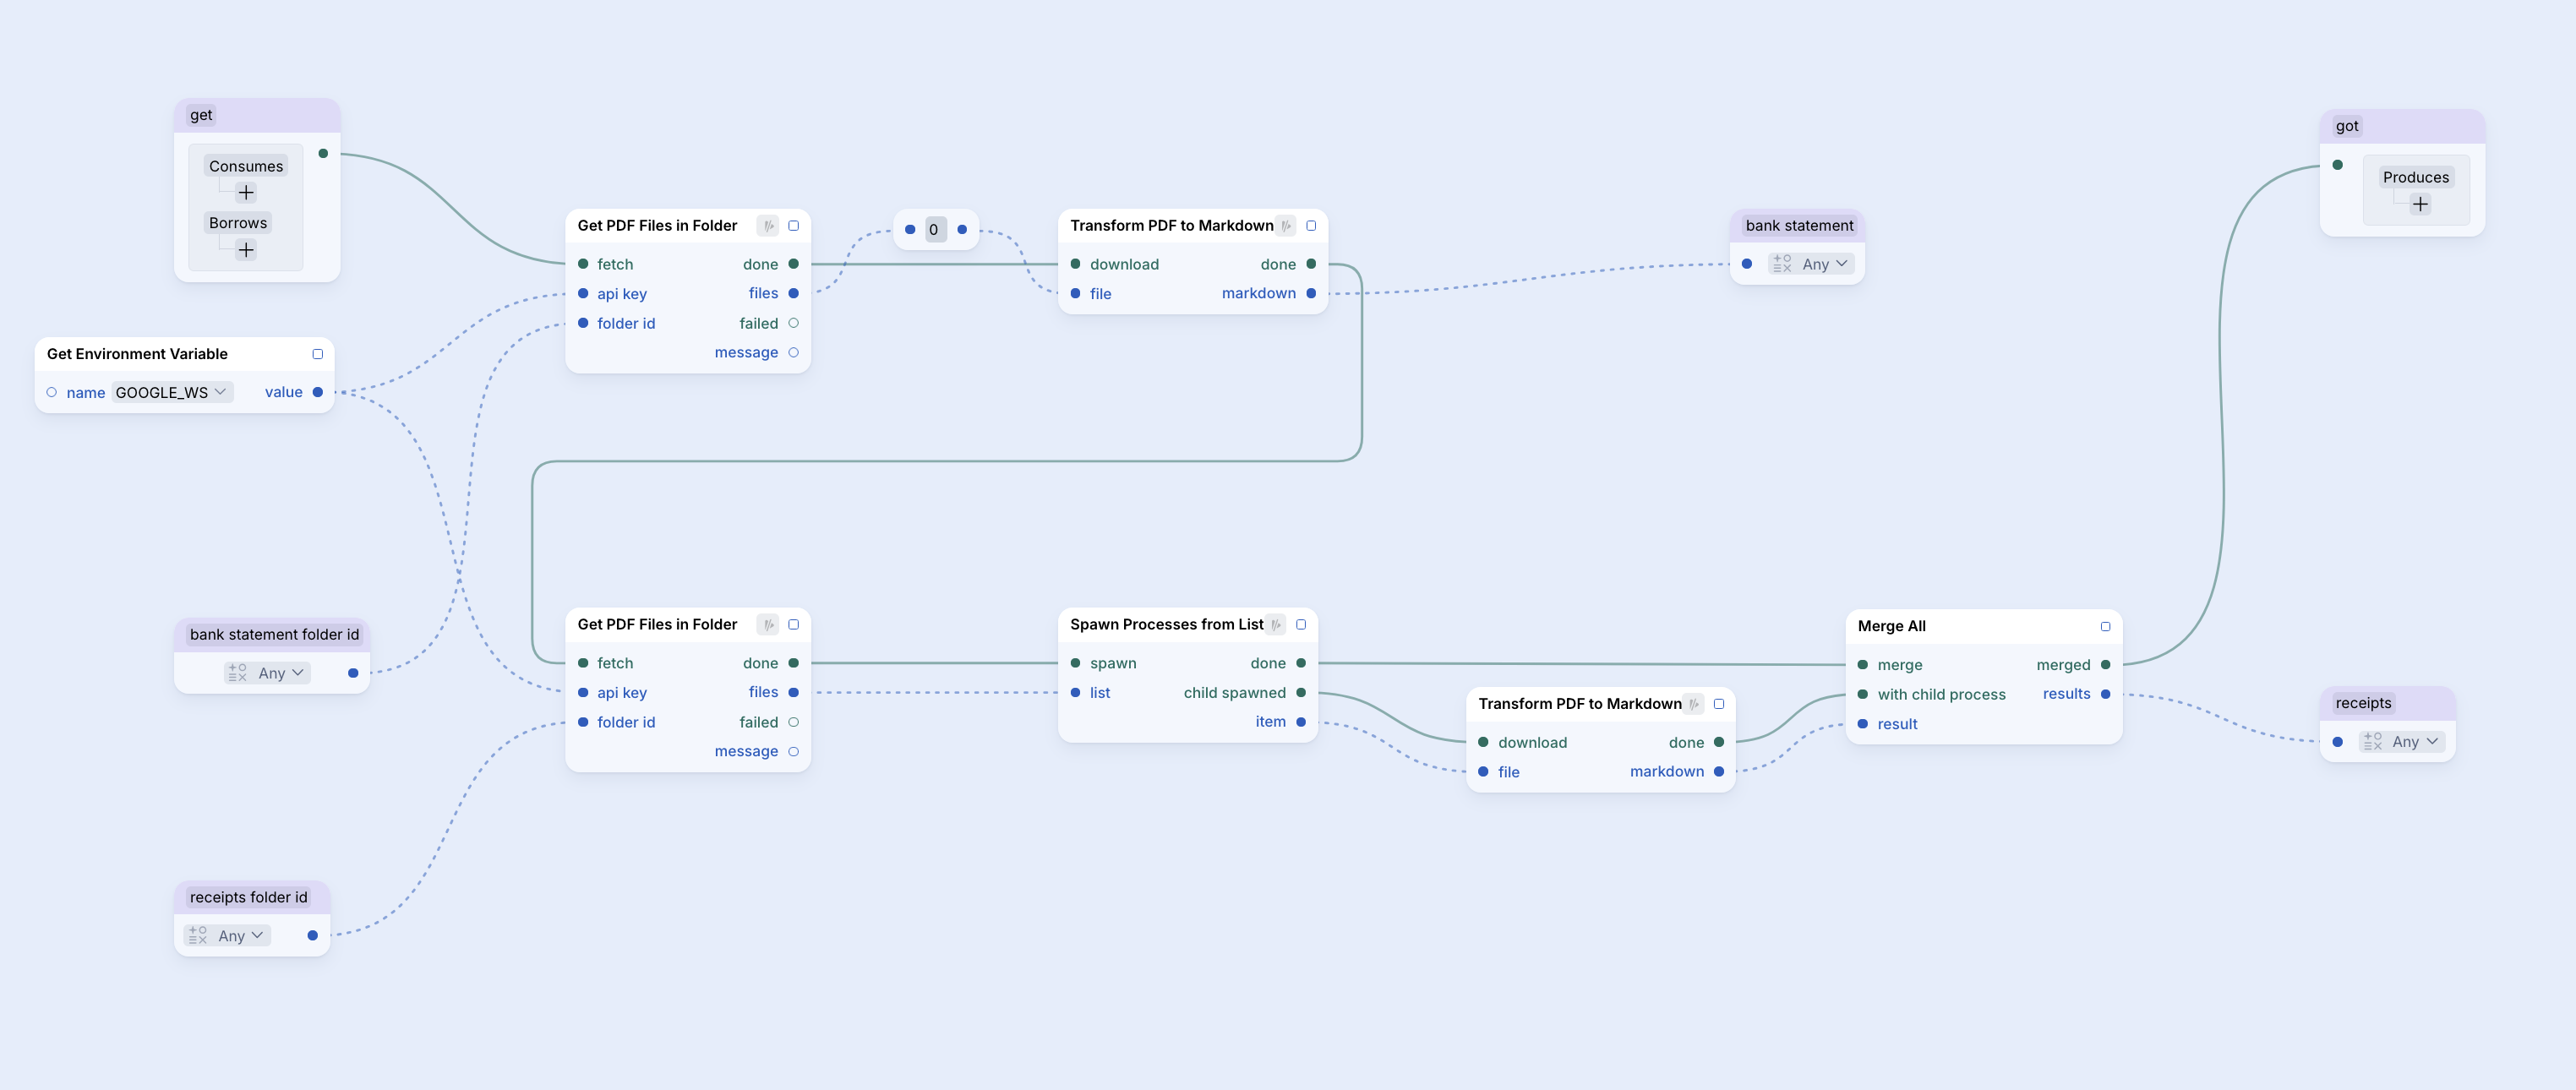The image size is (2576, 1090).
Task: Click type icon in bank statement folder id node
Action: (x=237, y=673)
